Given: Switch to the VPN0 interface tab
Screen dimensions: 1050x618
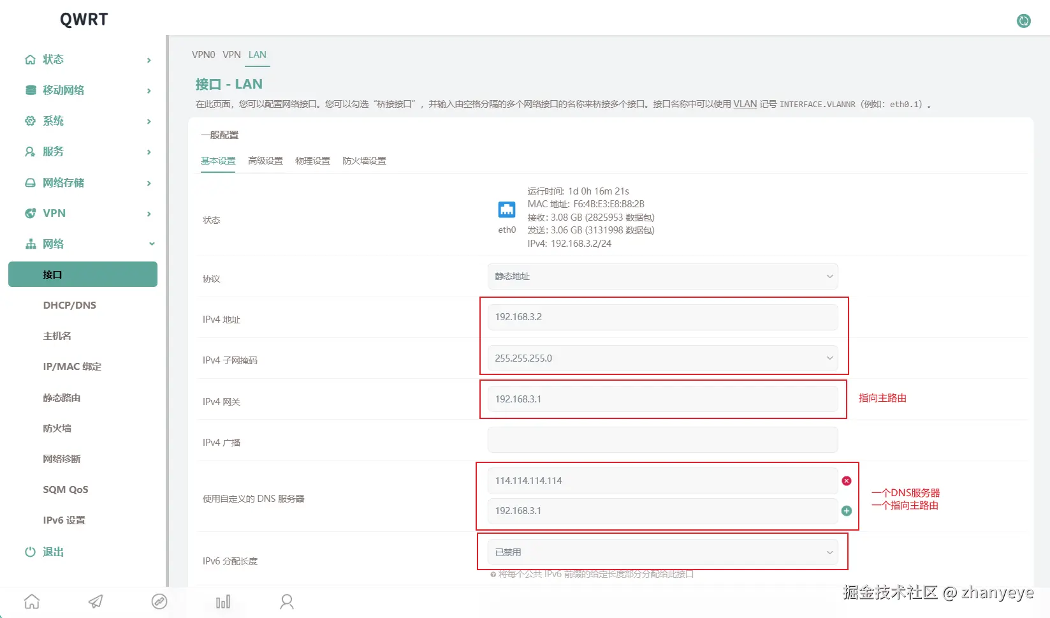Looking at the screenshot, I should [203, 55].
